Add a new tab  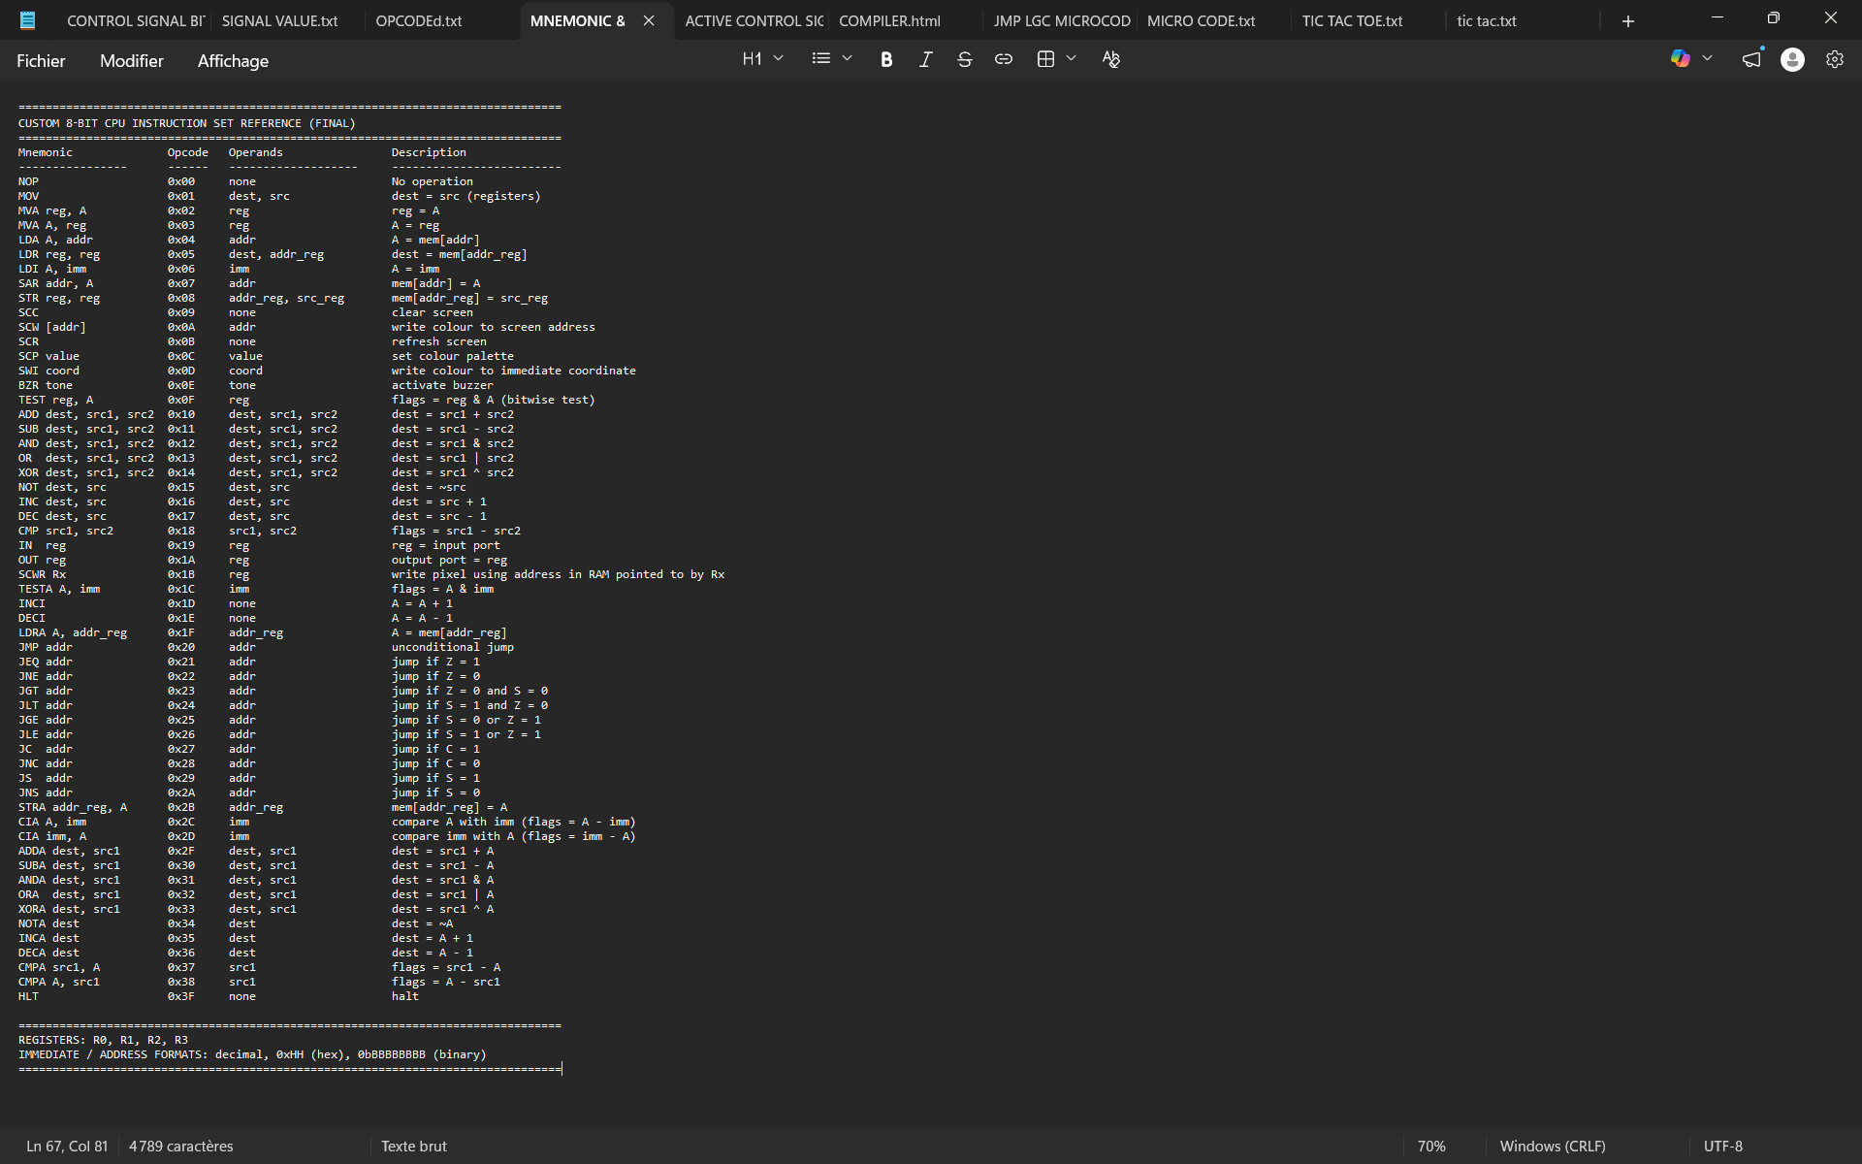(x=1628, y=20)
